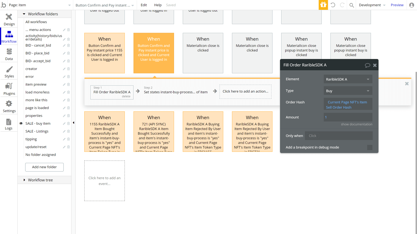This screenshot has width=417, height=234.
Task: Click the delete icon for tipping folder
Action: click(x=68, y=139)
